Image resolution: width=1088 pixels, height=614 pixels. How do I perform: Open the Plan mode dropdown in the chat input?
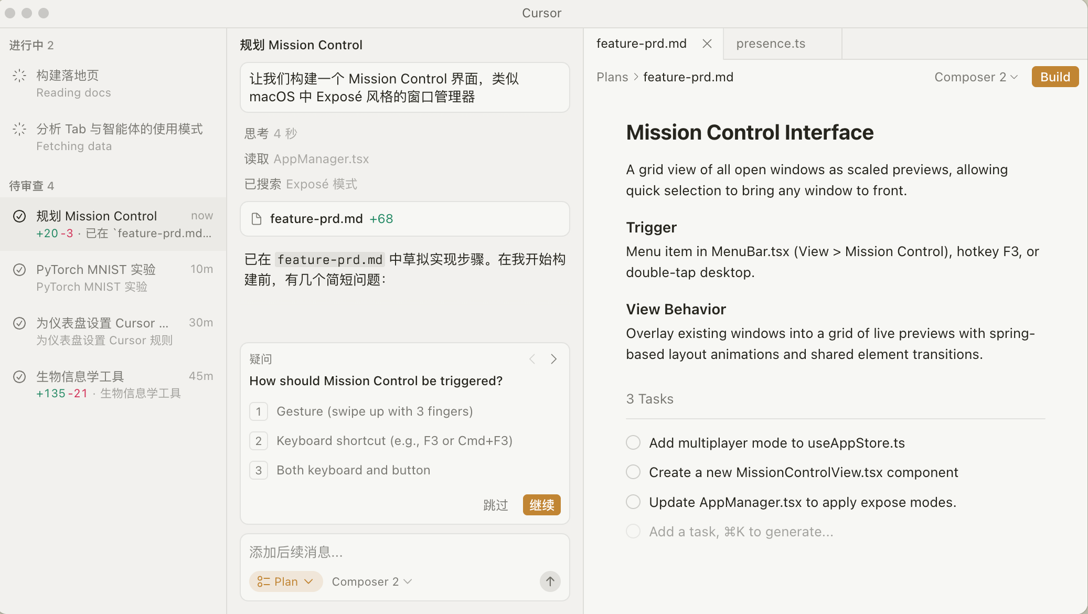click(x=286, y=581)
